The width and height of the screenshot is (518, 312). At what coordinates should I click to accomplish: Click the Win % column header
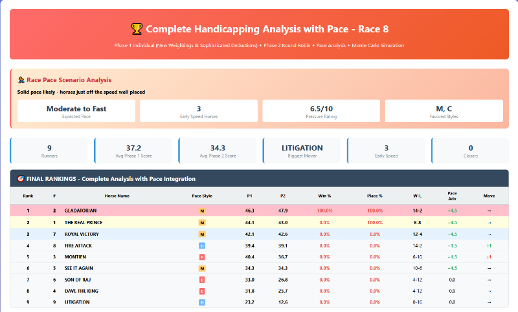324,196
